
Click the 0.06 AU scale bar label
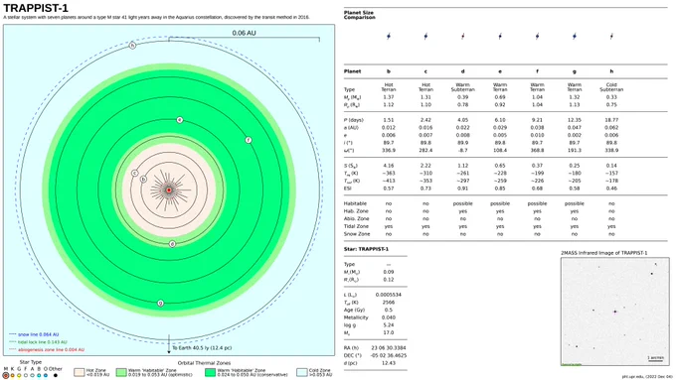point(244,33)
